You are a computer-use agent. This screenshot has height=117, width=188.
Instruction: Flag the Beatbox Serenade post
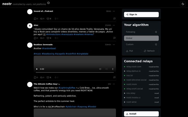pyautogui.click(x=115, y=77)
